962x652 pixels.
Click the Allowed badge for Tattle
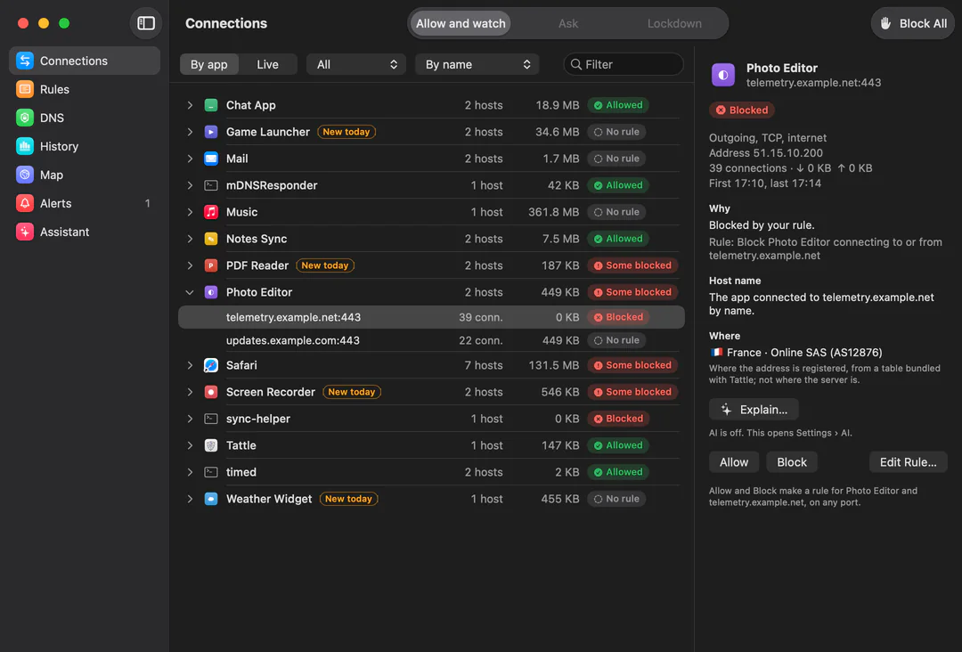coord(618,445)
